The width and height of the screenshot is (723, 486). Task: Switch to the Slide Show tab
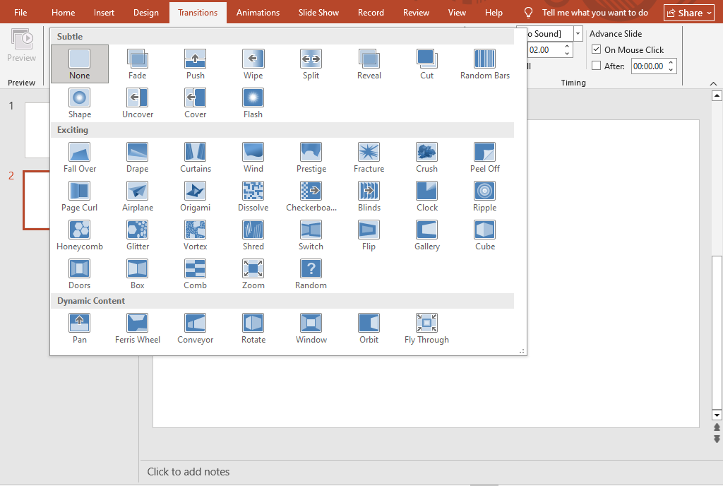318,13
